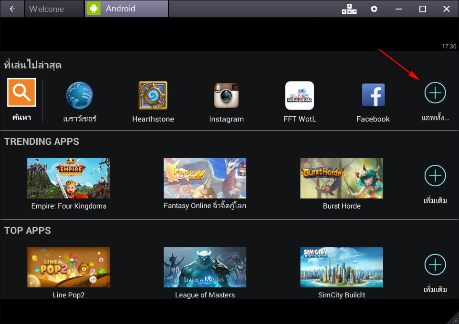459x324 pixels.
Task: Launch the FFT WotL app icon
Action: click(300, 95)
